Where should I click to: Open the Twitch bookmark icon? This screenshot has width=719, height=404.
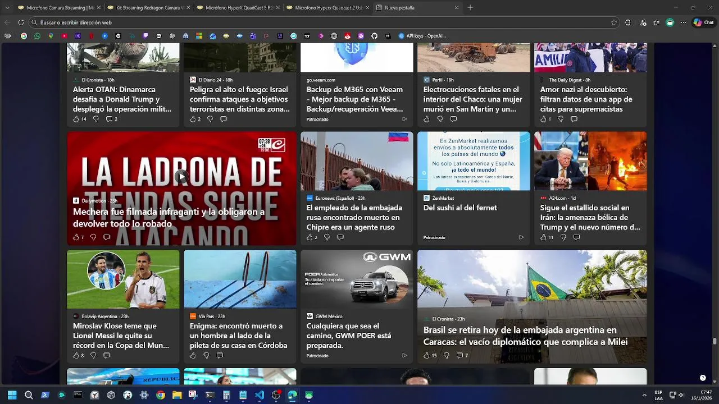(x=145, y=36)
